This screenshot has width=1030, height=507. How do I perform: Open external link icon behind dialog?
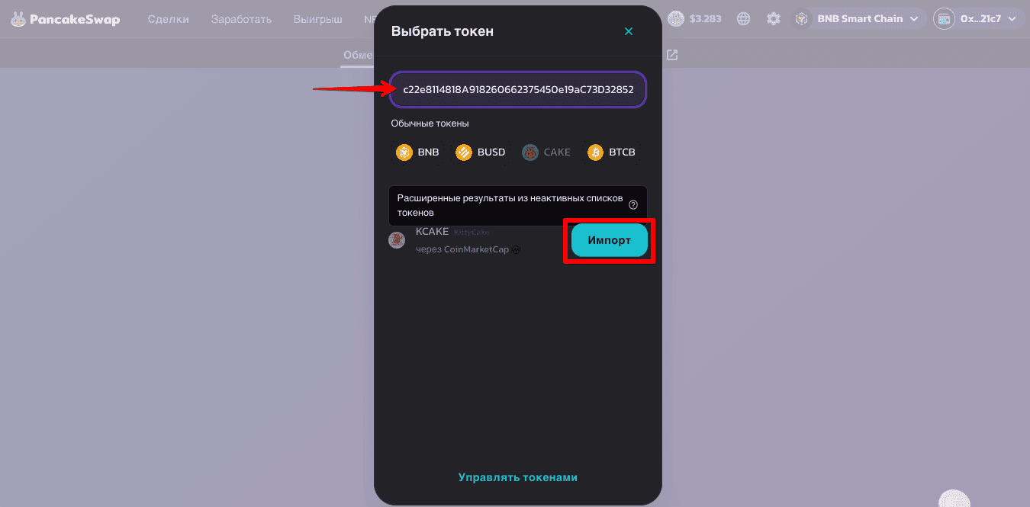point(672,55)
